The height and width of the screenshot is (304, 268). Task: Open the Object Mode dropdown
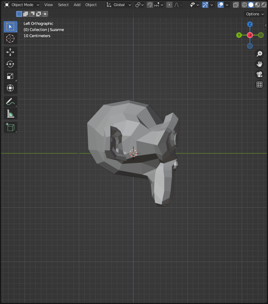pos(22,5)
